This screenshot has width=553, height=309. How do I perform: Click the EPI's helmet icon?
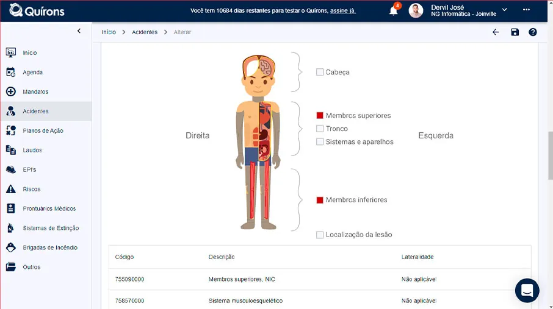click(10, 169)
